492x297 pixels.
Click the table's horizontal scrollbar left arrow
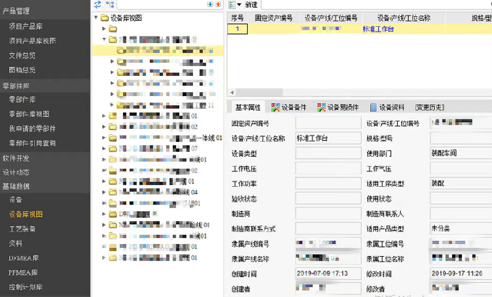(x=232, y=92)
